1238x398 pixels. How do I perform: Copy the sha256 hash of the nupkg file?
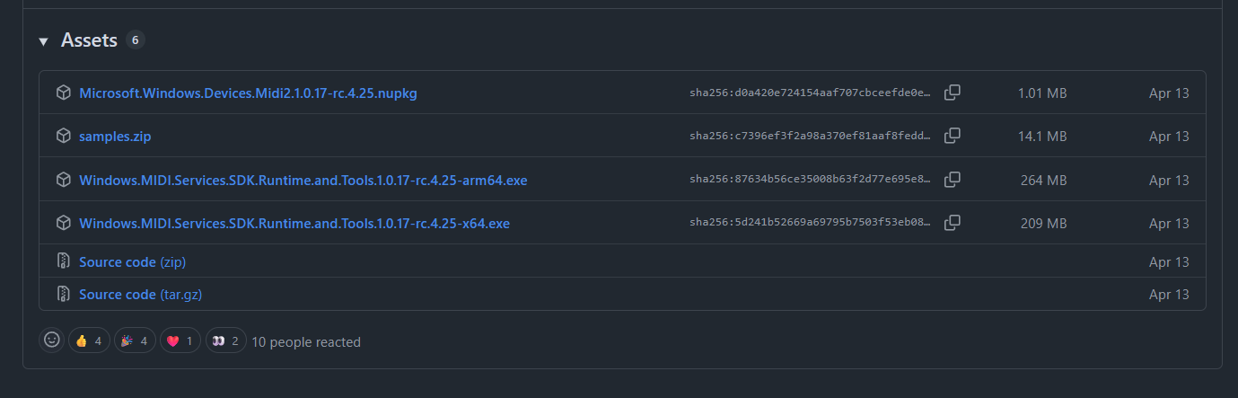953,93
